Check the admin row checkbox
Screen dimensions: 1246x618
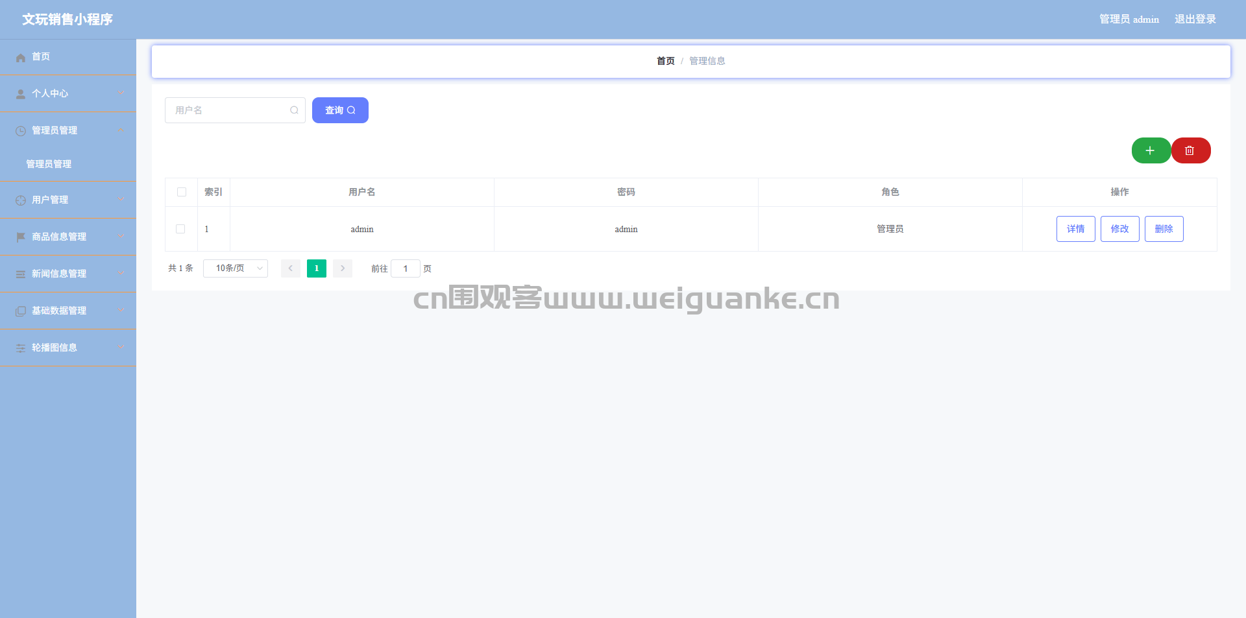180,229
